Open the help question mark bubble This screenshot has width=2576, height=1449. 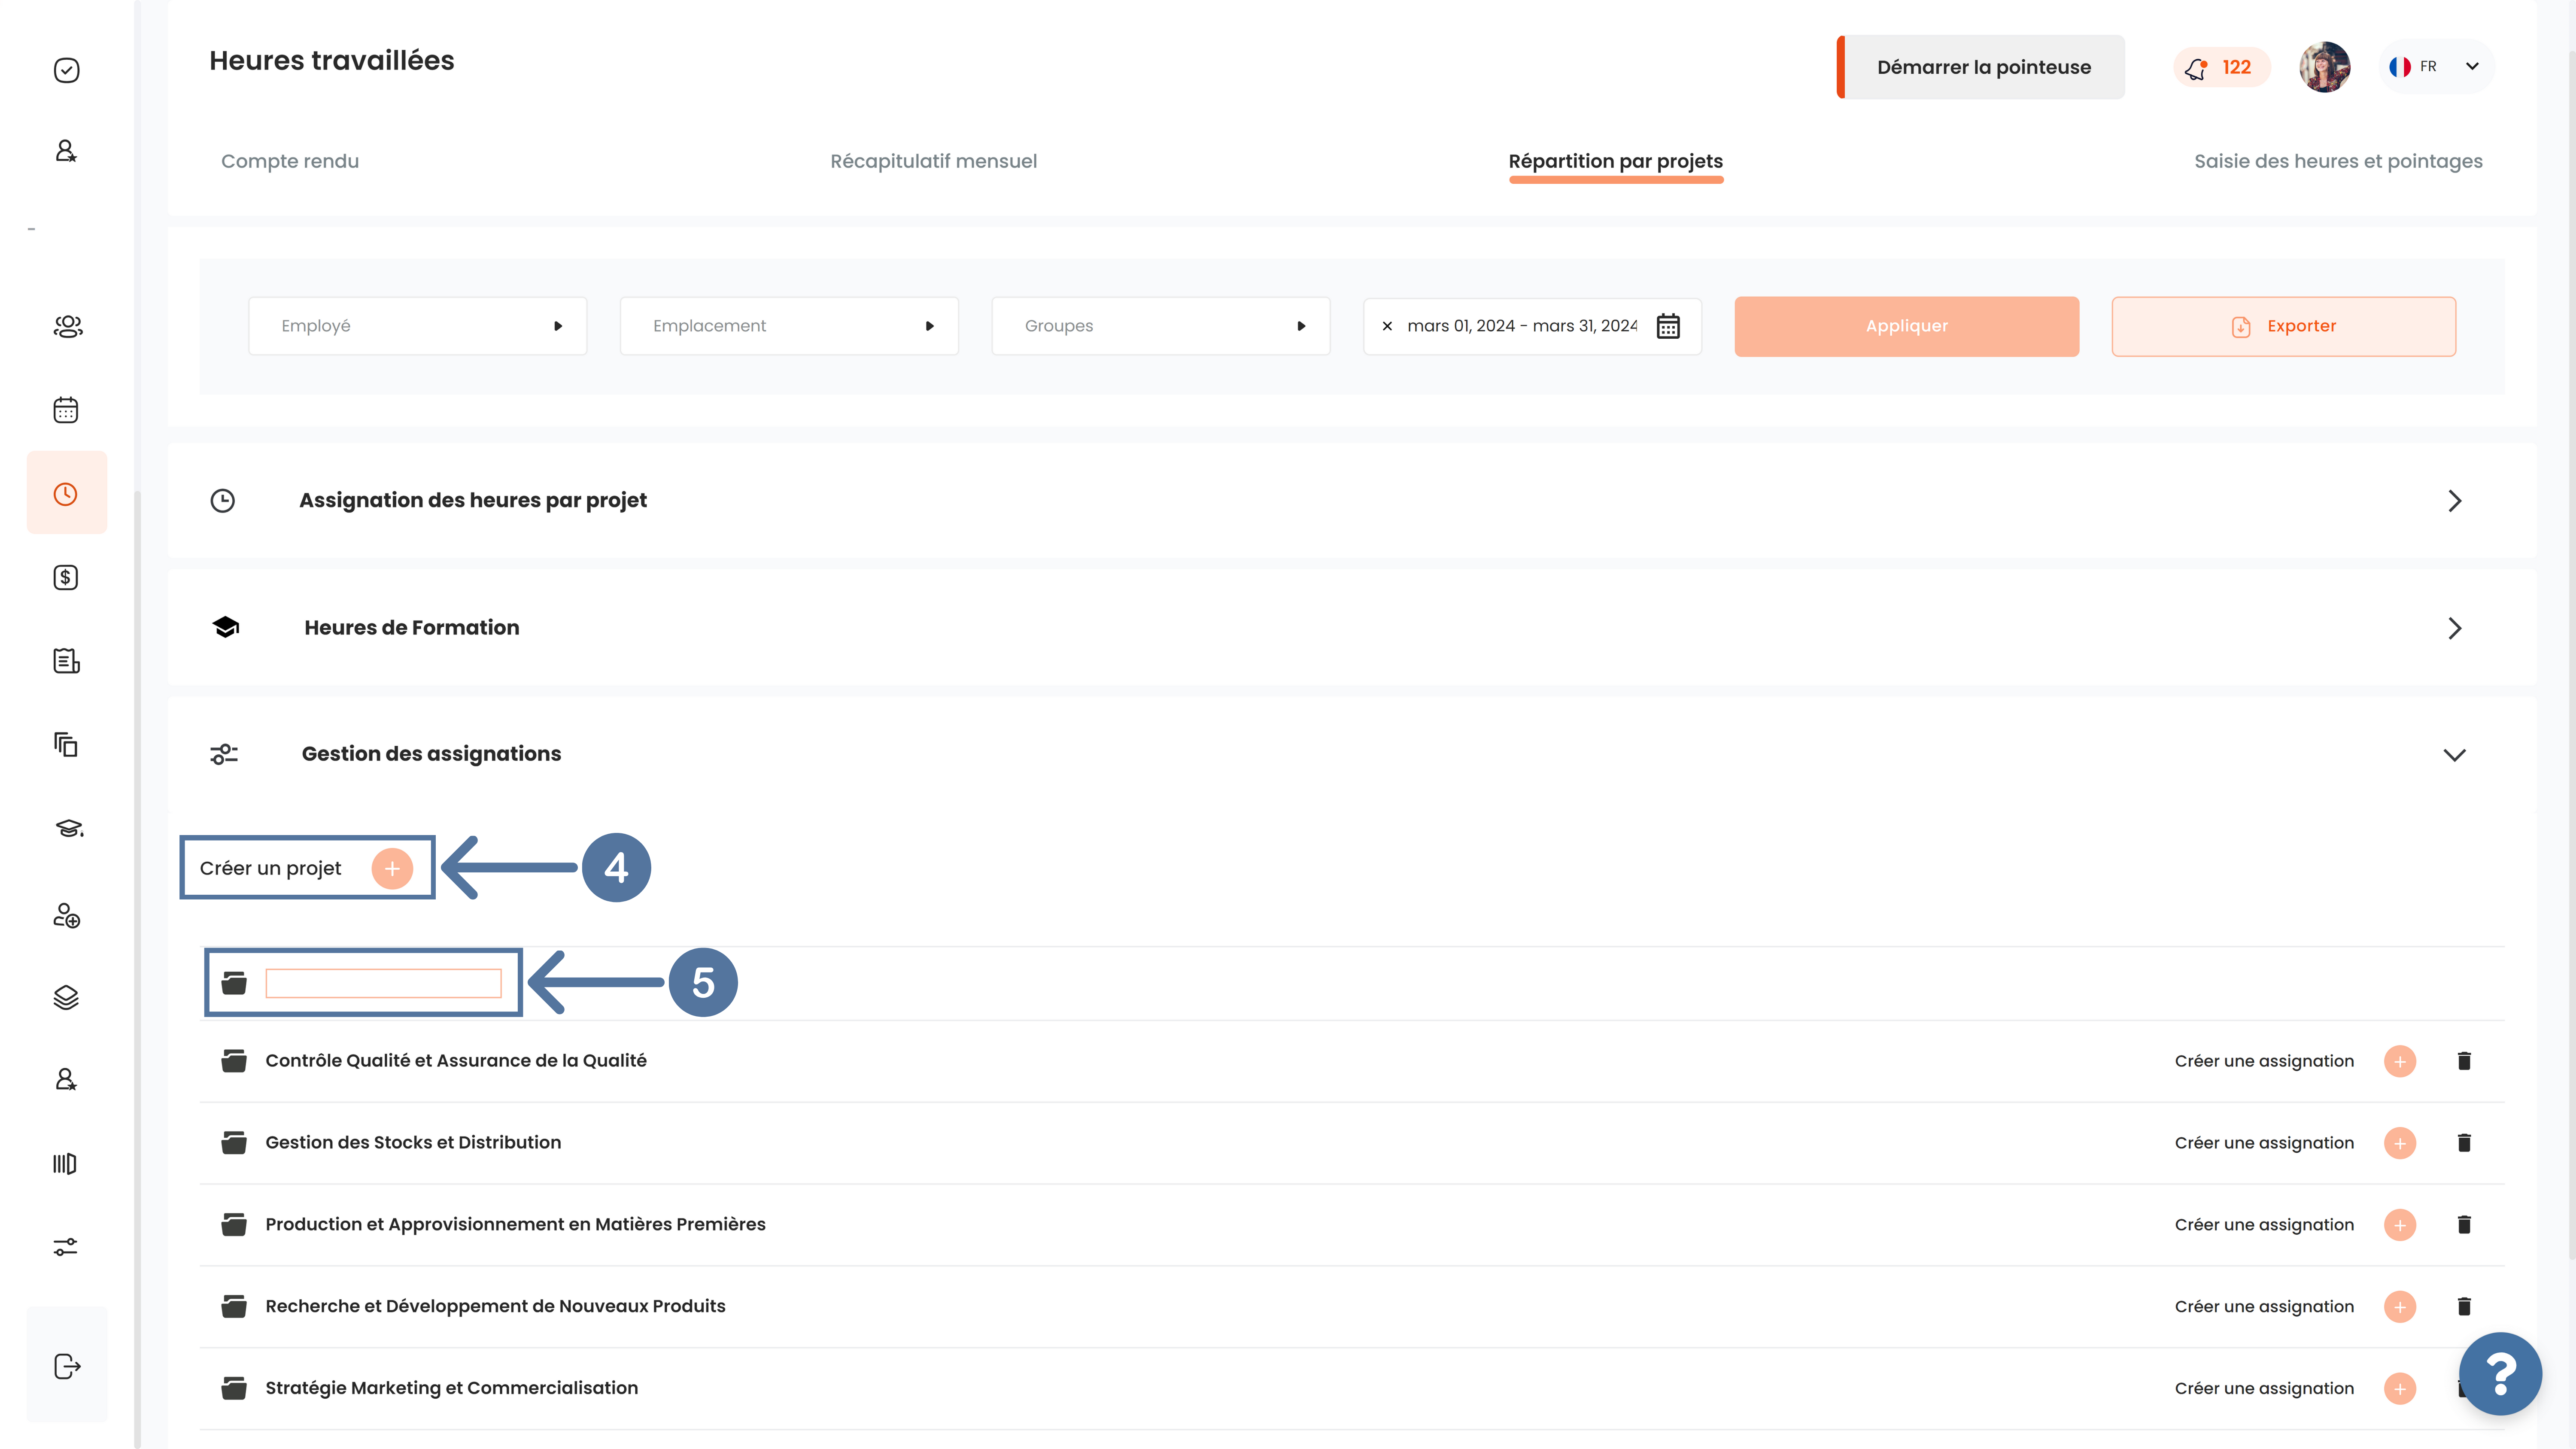tap(2500, 1374)
